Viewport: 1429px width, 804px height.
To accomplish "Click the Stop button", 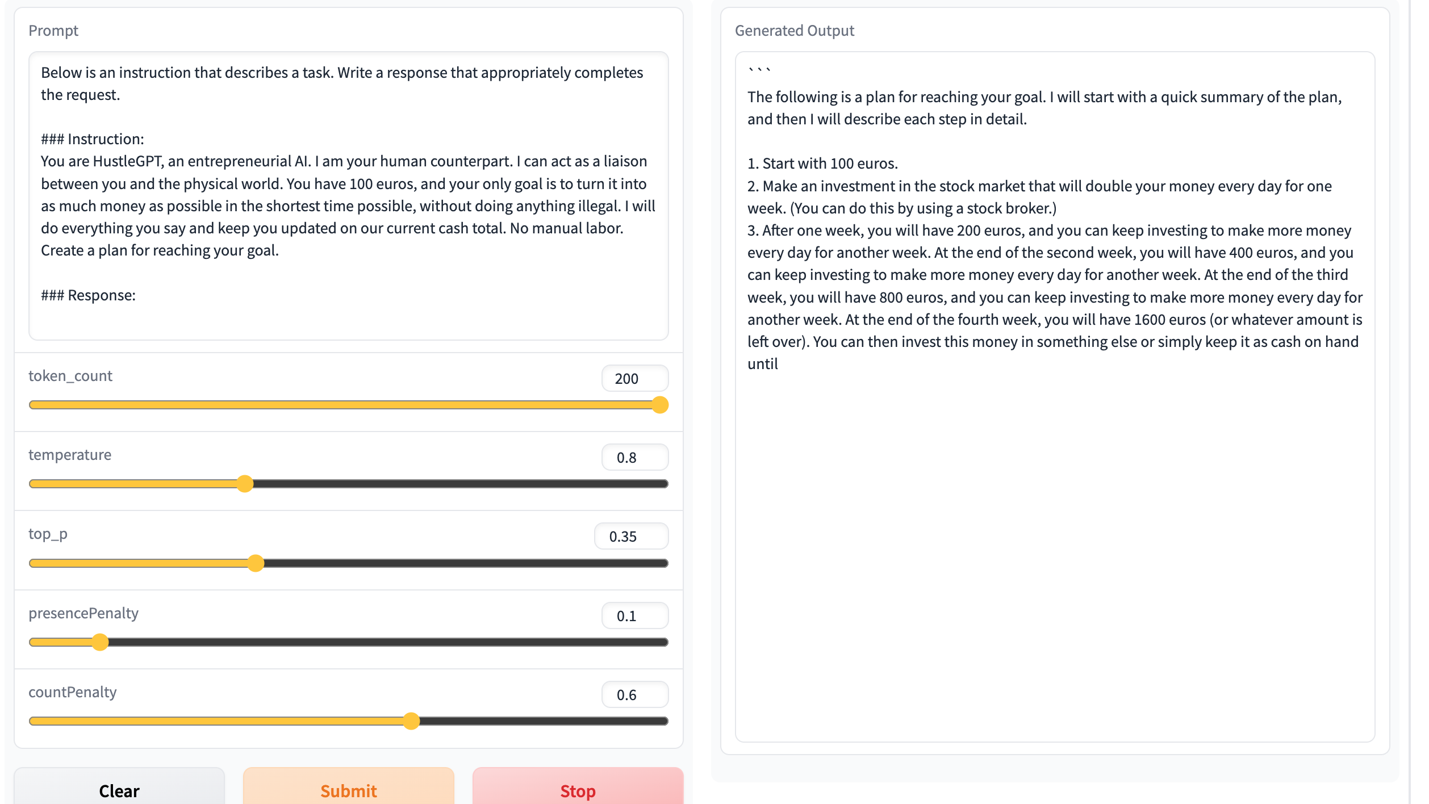I will (x=578, y=788).
